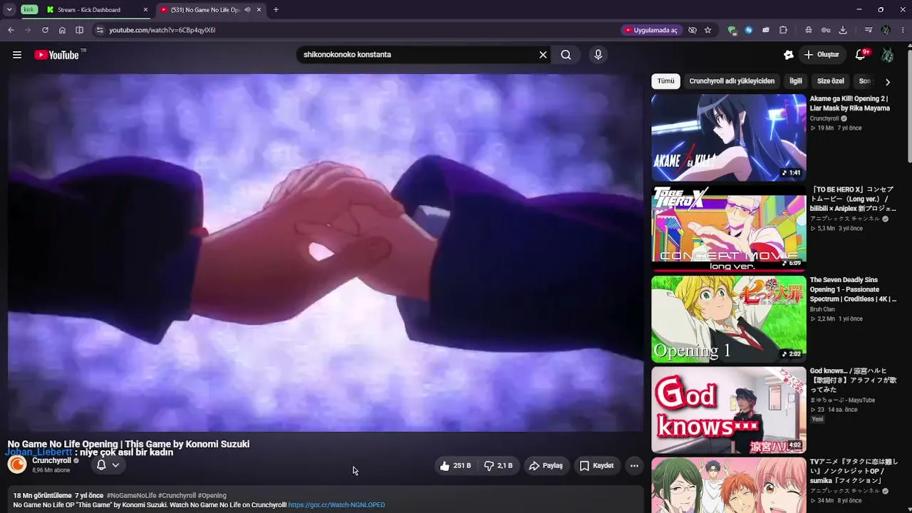Start voice search with the microphone

click(x=598, y=55)
